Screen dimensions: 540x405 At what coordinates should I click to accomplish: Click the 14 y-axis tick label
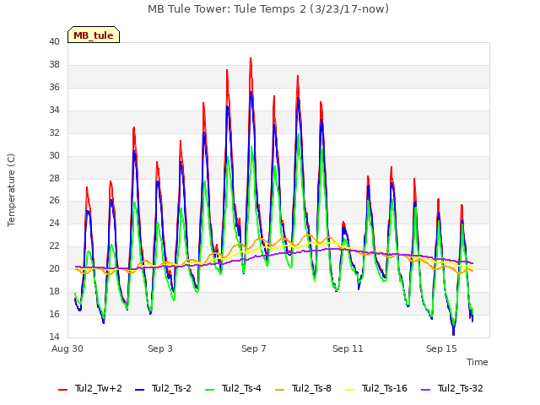(54, 337)
